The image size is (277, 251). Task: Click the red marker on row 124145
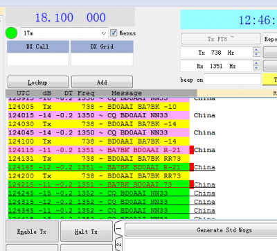coord(192,167)
